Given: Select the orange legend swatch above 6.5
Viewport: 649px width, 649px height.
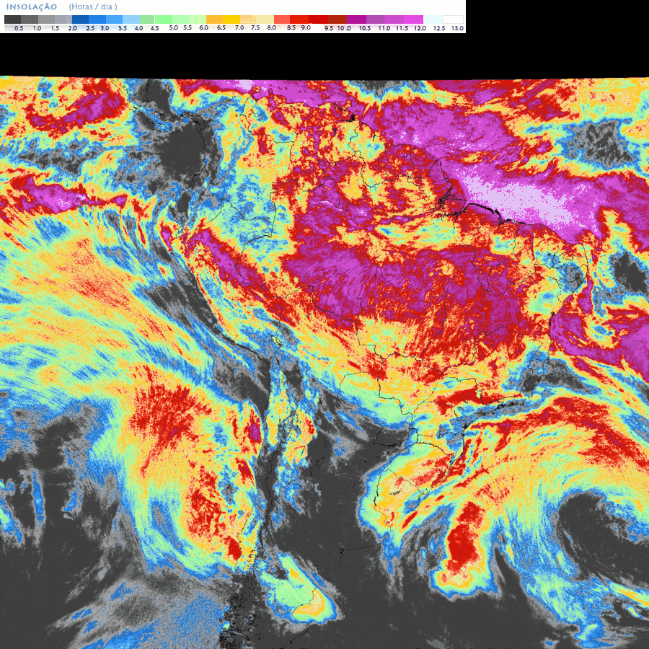Looking at the screenshot, I should pyautogui.click(x=214, y=19).
